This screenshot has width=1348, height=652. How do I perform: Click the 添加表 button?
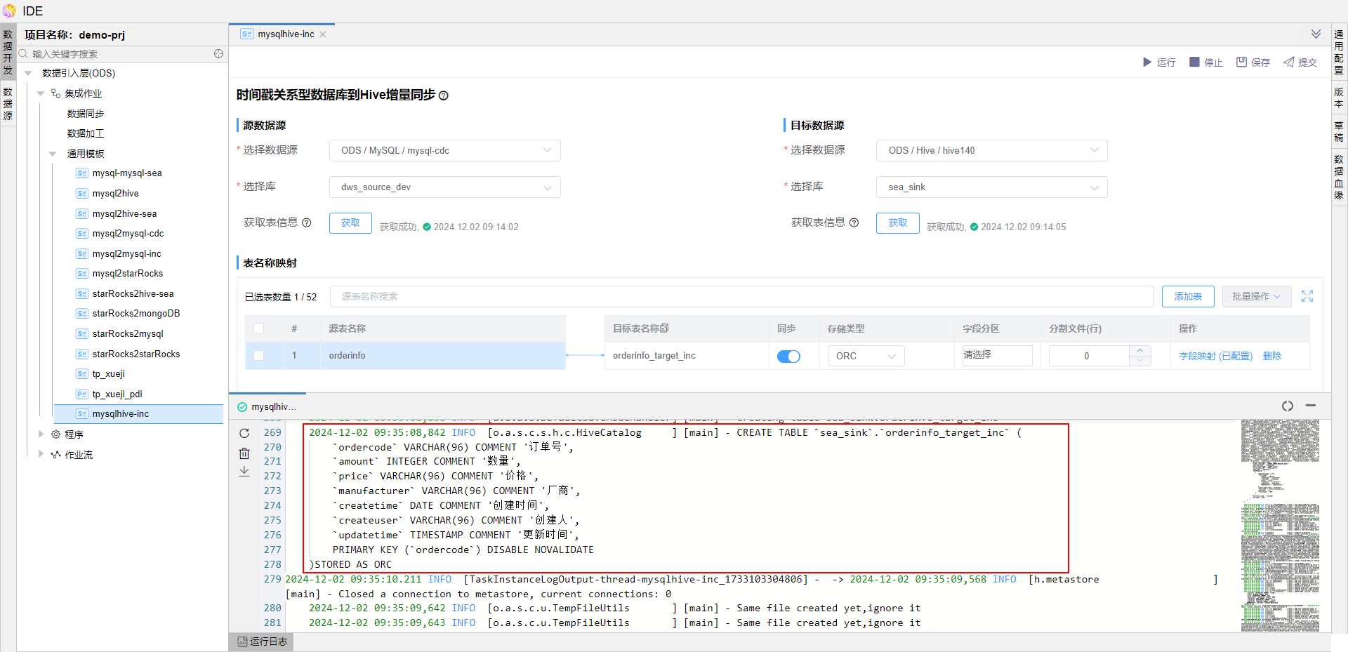[1188, 296]
